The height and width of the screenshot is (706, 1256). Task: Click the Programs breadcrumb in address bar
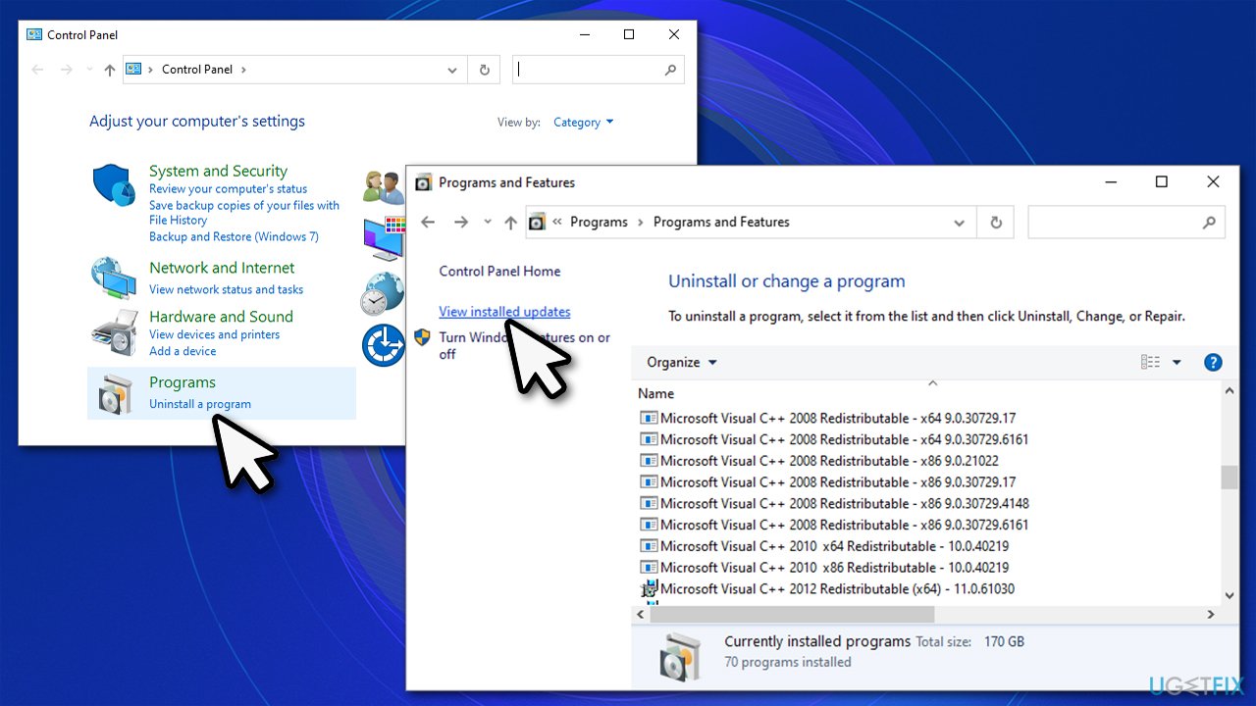pyautogui.click(x=599, y=223)
